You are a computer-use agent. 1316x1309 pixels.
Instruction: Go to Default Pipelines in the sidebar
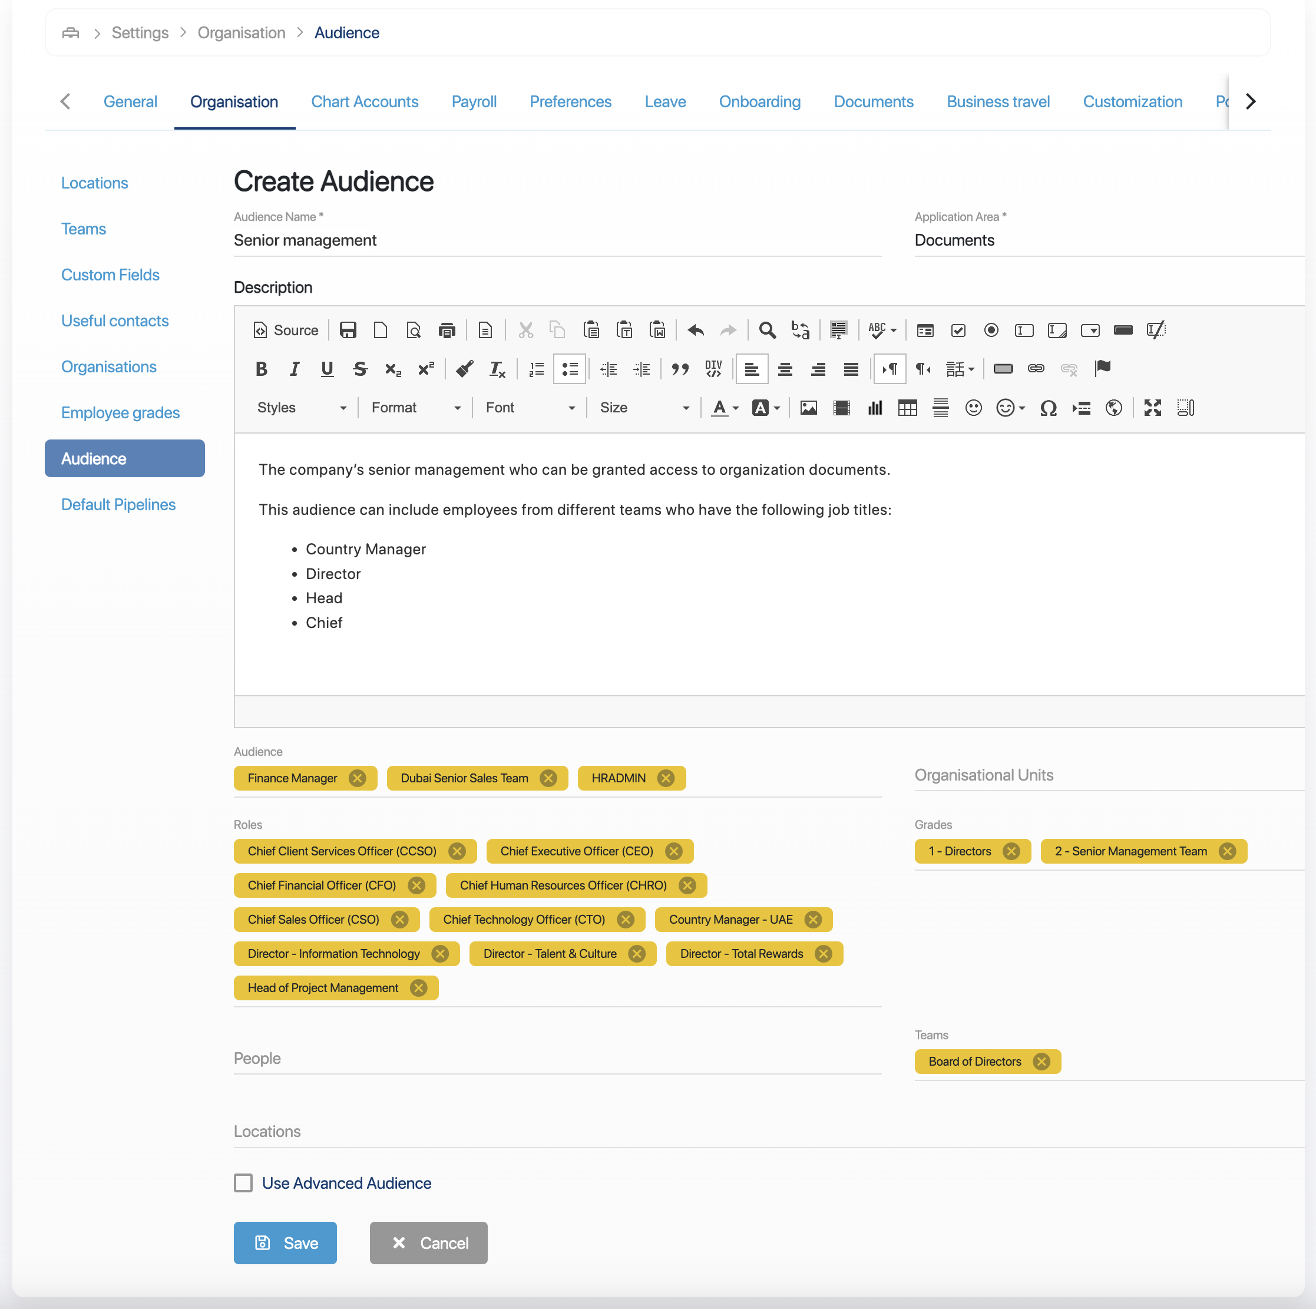point(118,505)
